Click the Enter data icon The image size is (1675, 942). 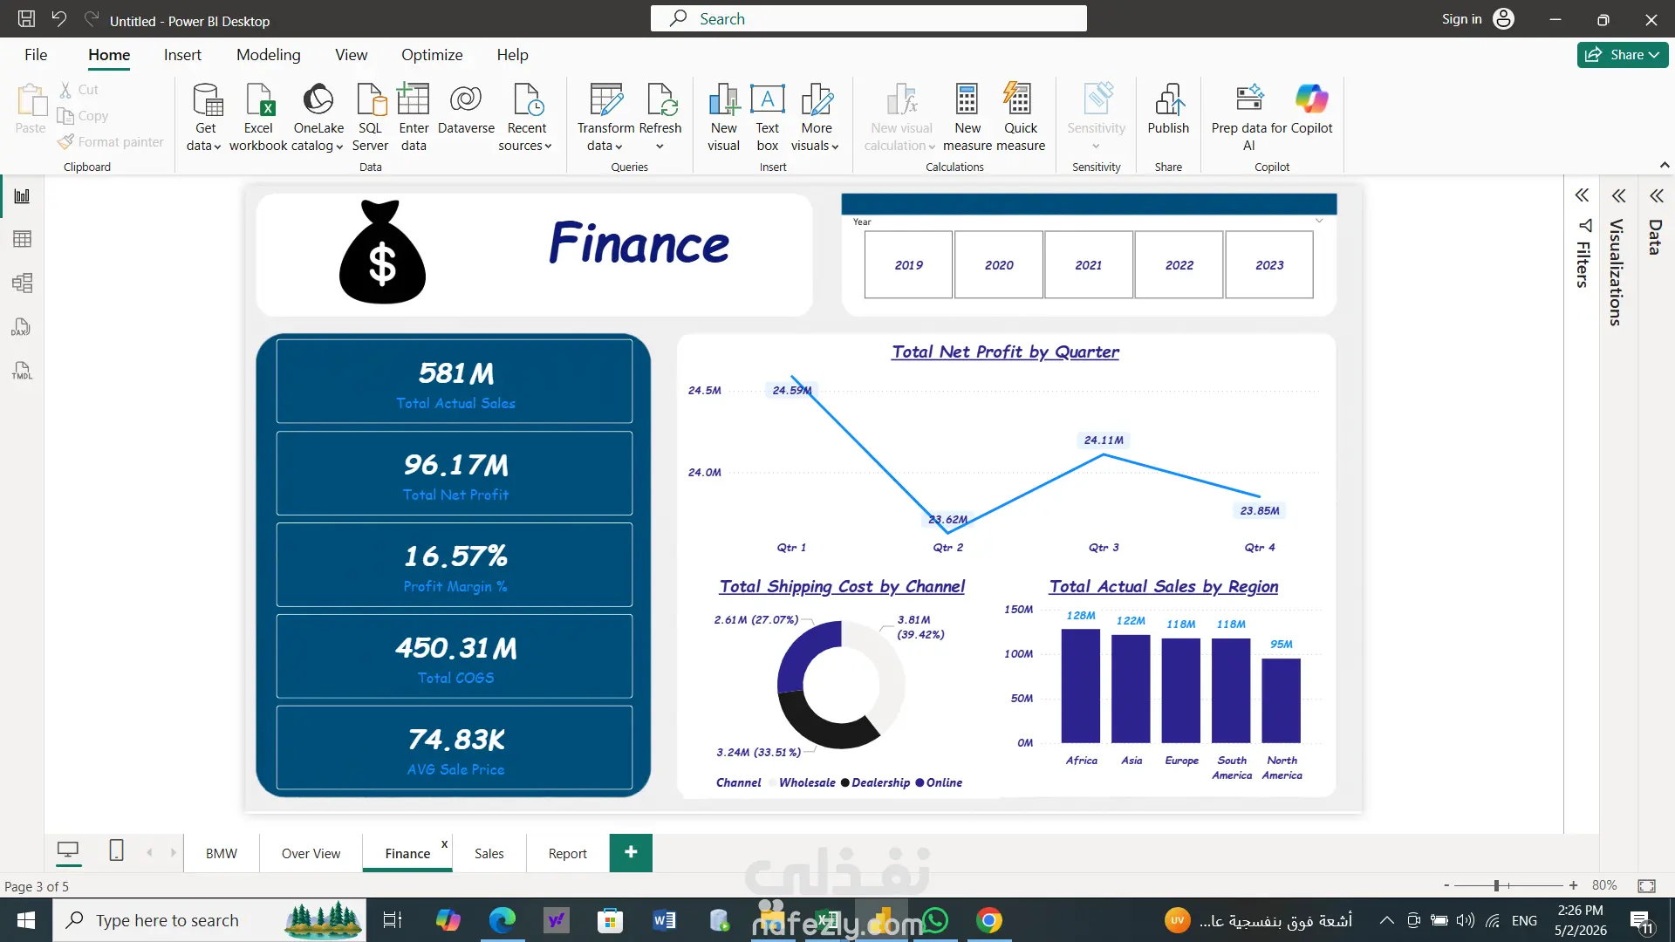414,99
